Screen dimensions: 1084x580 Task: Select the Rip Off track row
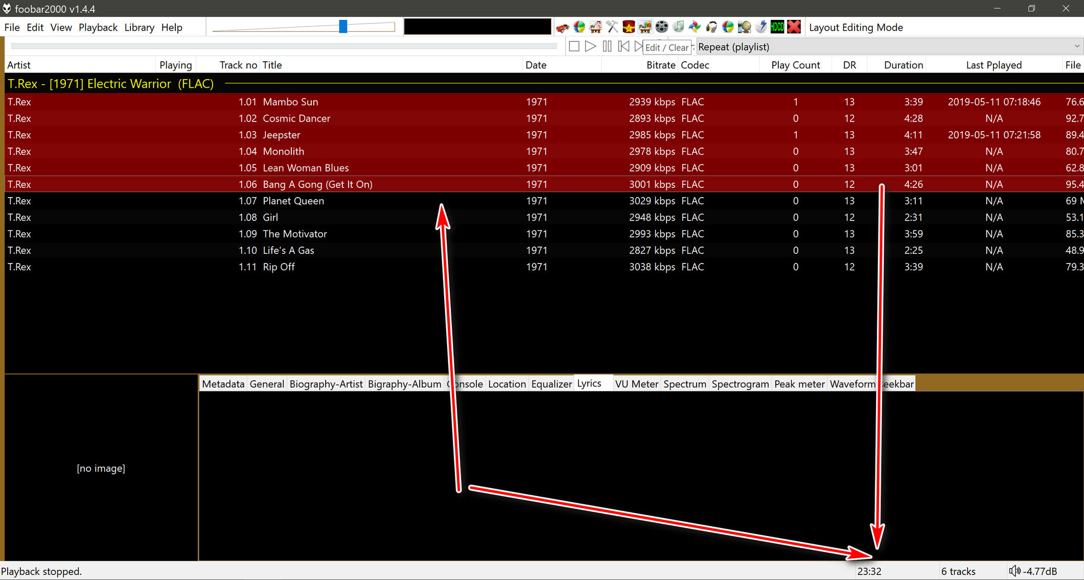tap(544, 267)
